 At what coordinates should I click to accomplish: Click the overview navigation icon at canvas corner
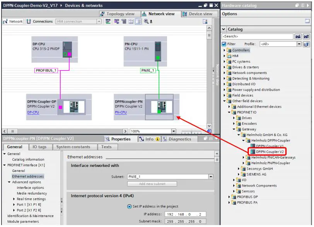coord(209,131)
